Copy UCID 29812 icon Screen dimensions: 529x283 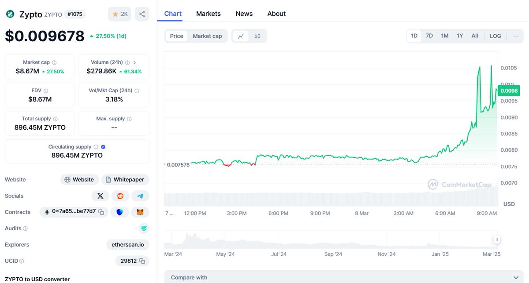pyautogui.click(x=142, y=261)
